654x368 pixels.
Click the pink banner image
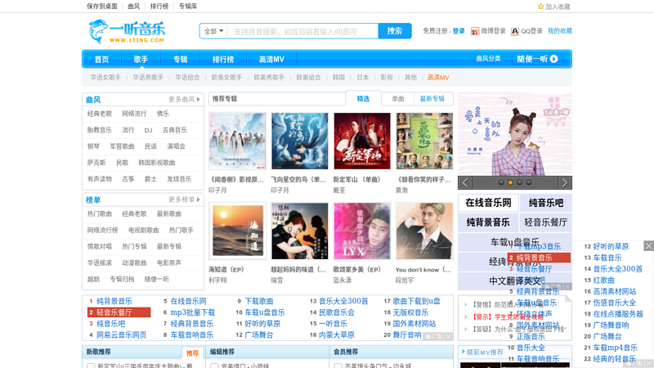[x=515, y=134]
